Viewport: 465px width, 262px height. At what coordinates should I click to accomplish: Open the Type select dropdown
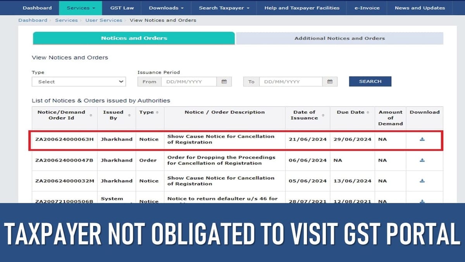79,82
